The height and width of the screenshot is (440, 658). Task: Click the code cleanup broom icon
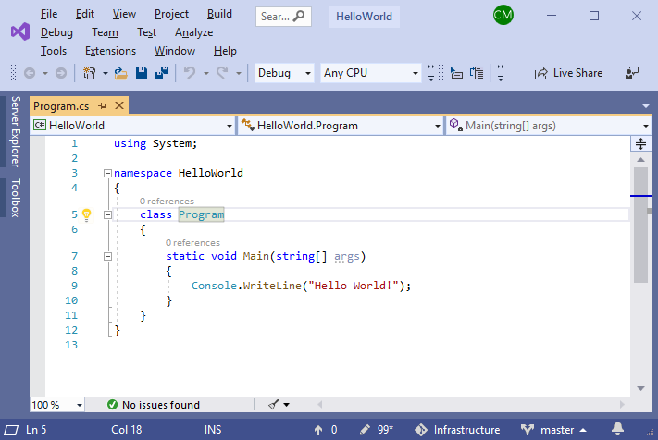(274, 405)
